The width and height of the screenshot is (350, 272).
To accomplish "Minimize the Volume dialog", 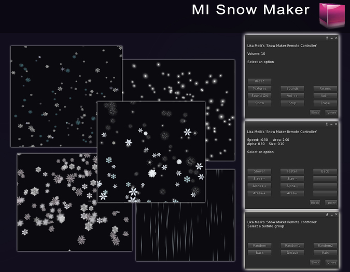I will [x=331, y=38].
